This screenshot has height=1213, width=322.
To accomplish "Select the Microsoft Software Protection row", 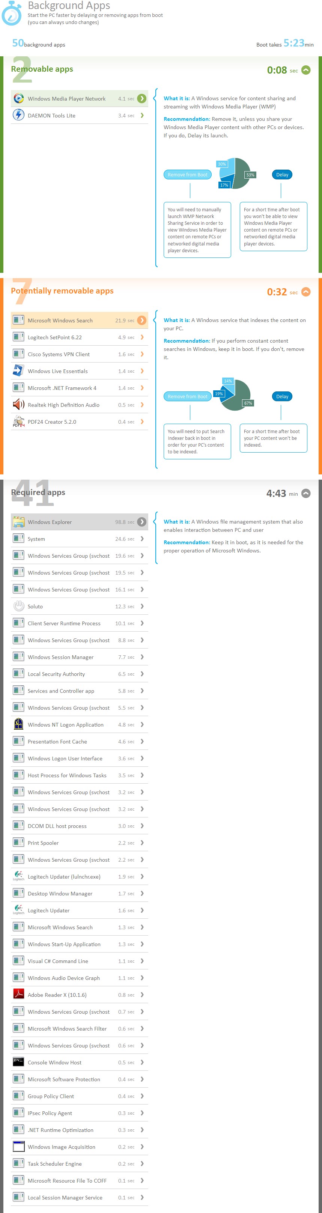I will click(79, 1079).
